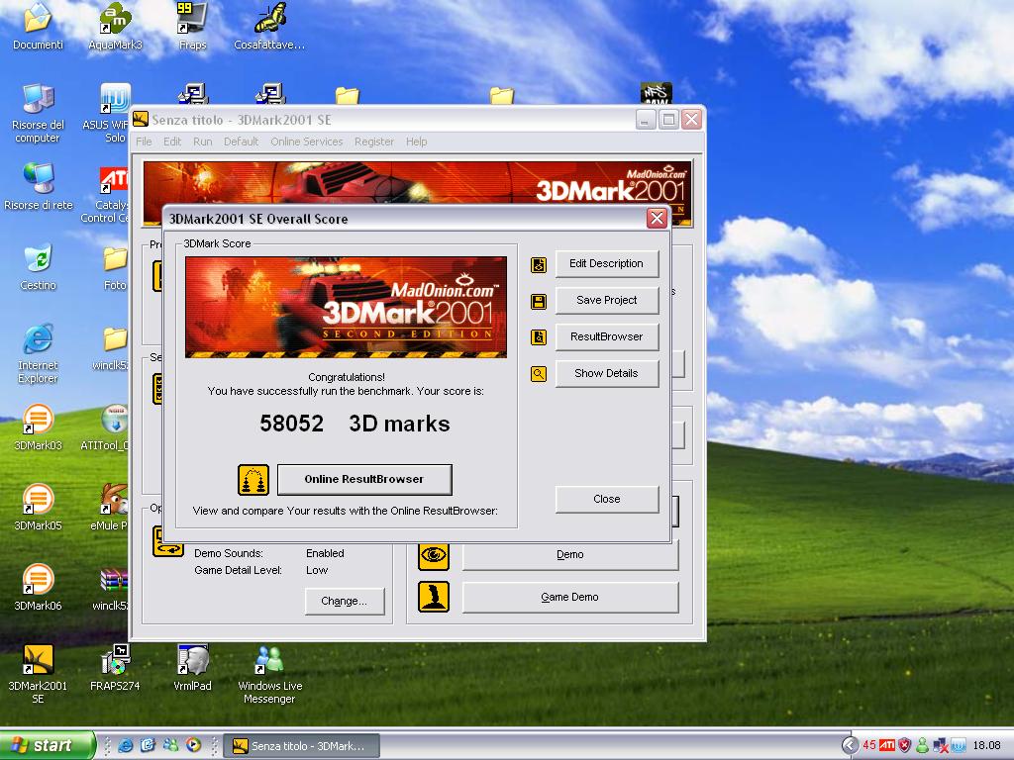Image resolution: width=1014 pixels, height=760 pixels.
Task: Open the ASUS WiFi Solo shortcut
Action: pos(107,113)
